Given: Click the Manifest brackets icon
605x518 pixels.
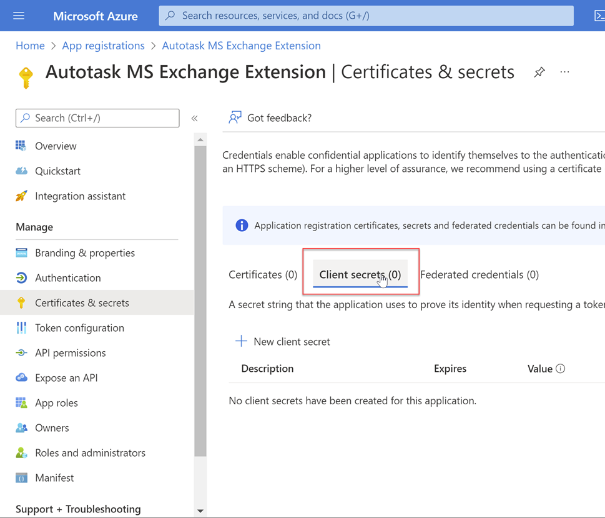Looking at the screenshot, I should 21,478.
